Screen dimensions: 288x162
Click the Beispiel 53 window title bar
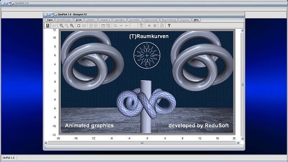pos(144,14)
